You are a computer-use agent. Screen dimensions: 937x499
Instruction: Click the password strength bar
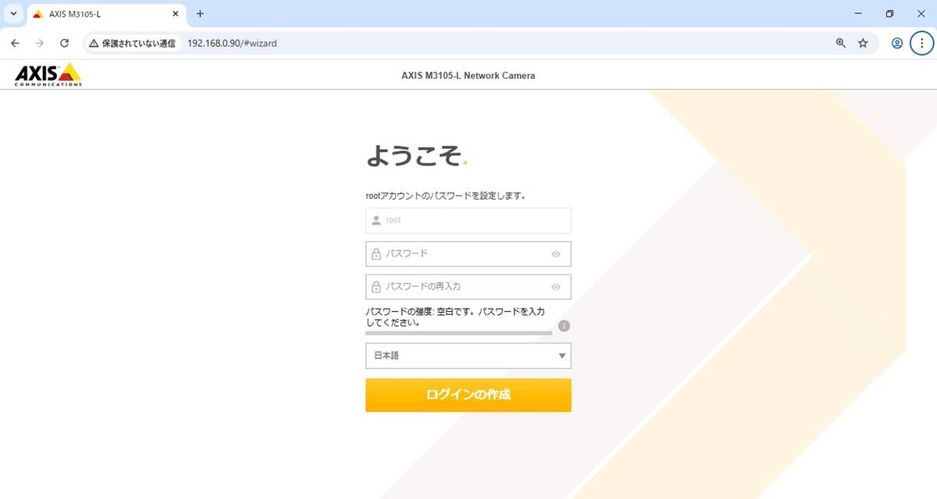(x=459, y=333)
